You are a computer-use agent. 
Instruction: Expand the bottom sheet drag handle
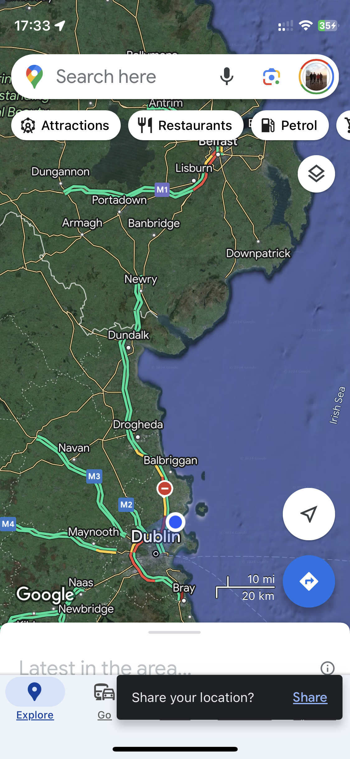175,632
